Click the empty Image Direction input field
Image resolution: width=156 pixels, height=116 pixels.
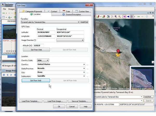46,40
